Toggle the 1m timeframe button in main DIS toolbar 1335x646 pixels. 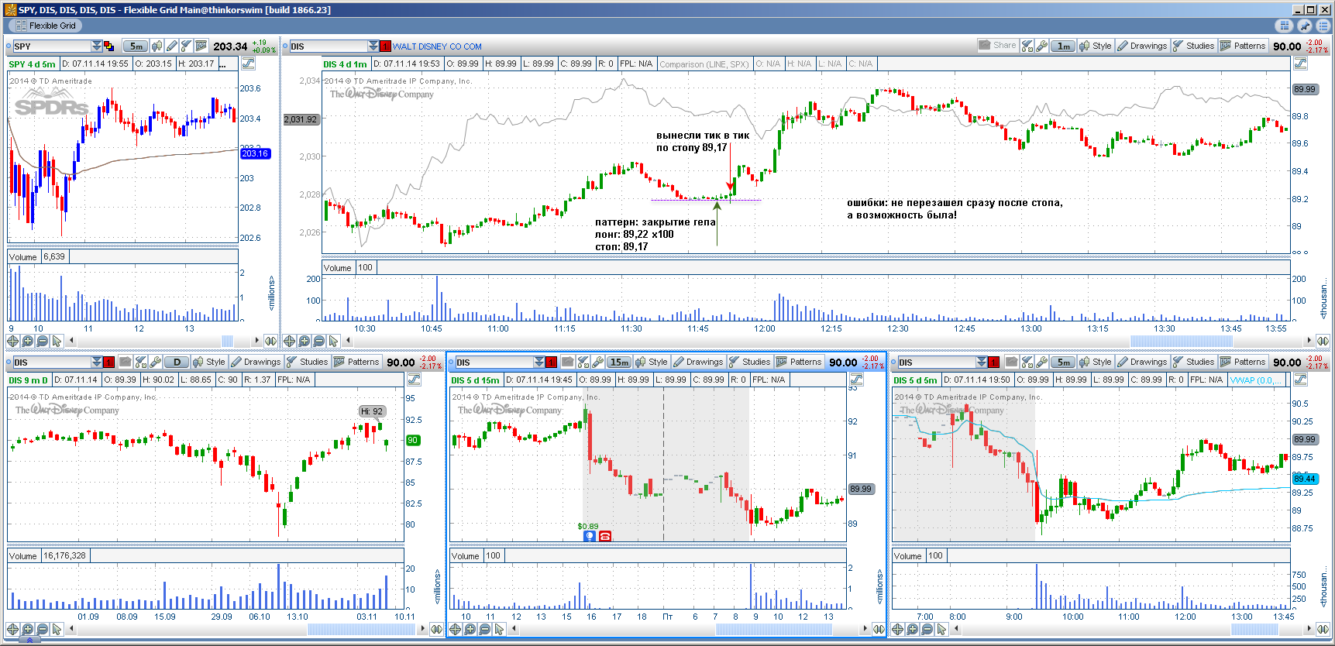point(1064,46)
